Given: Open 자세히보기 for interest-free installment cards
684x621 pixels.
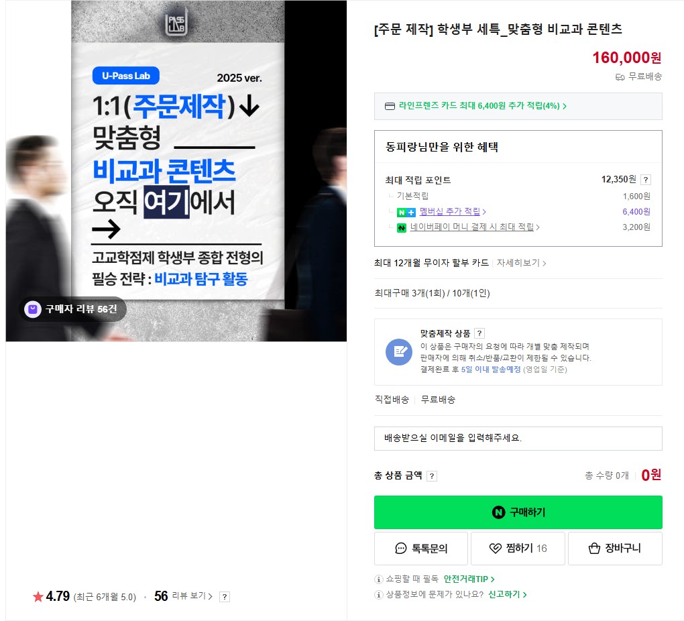Looking at the screenshot, I should [x=521, y=263].
